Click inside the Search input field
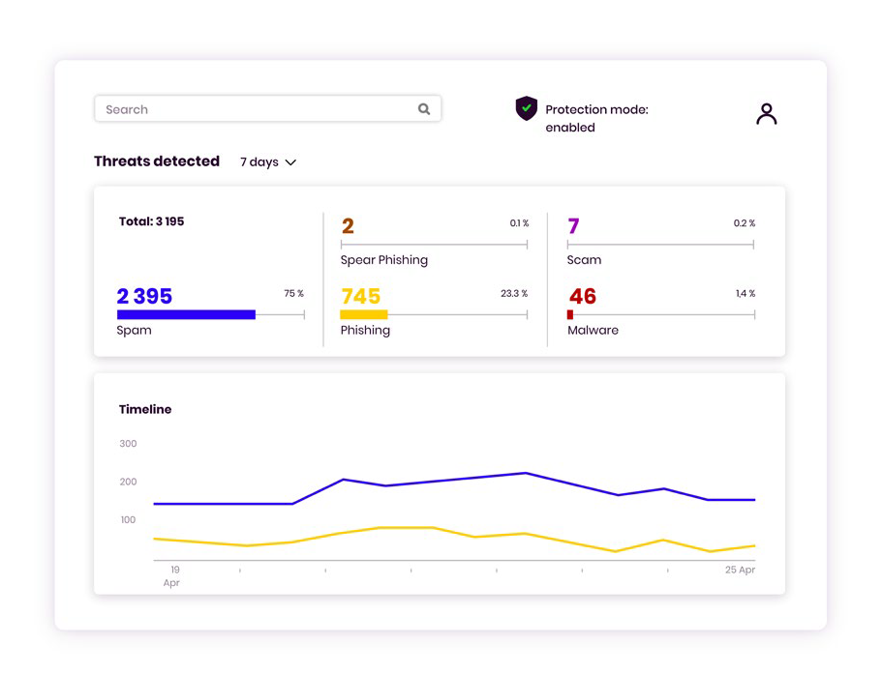 267,108
